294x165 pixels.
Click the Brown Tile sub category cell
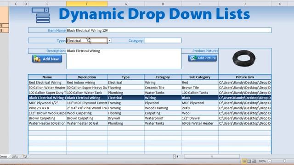point(200,88)
